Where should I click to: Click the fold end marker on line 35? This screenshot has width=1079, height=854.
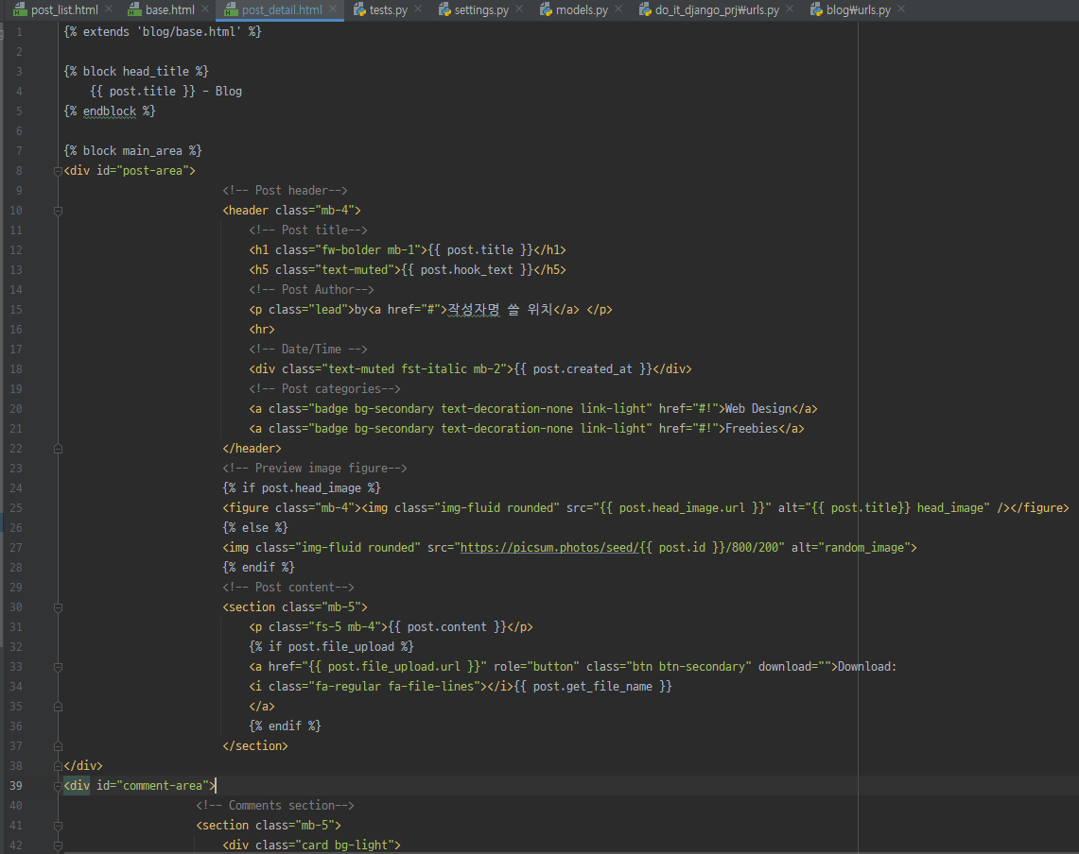coord(58,707)
